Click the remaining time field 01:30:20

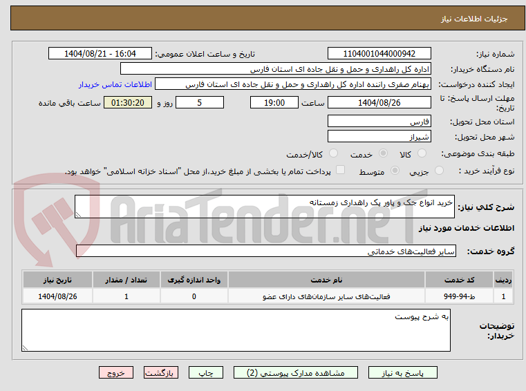[128, 103]
